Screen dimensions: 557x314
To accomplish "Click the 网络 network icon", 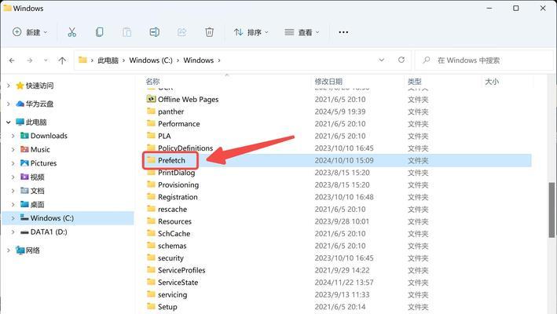I will (20, 250).
